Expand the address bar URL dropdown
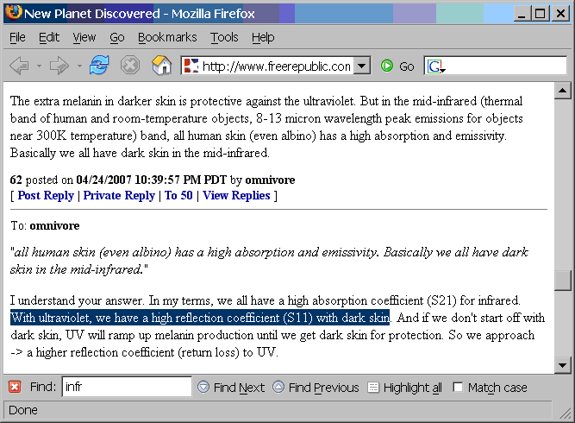Screen dimensions: 575x423 pos(361,66)
